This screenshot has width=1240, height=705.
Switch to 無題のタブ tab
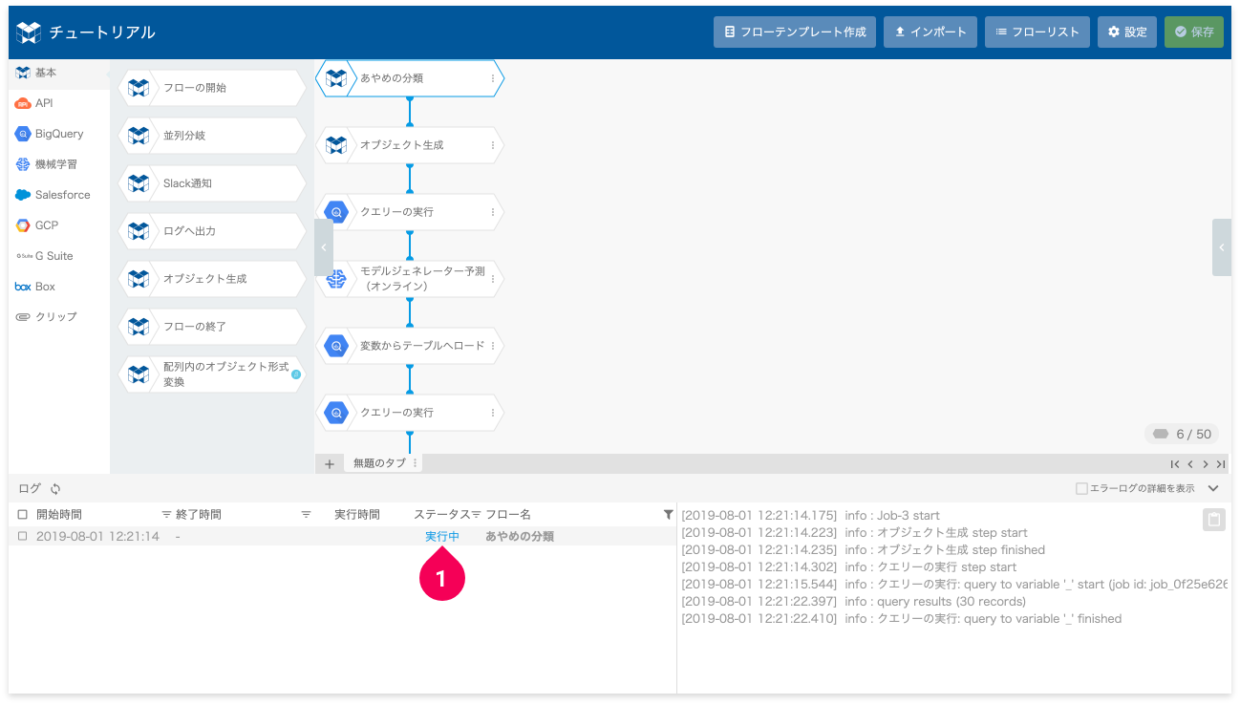tap(379, 463)
